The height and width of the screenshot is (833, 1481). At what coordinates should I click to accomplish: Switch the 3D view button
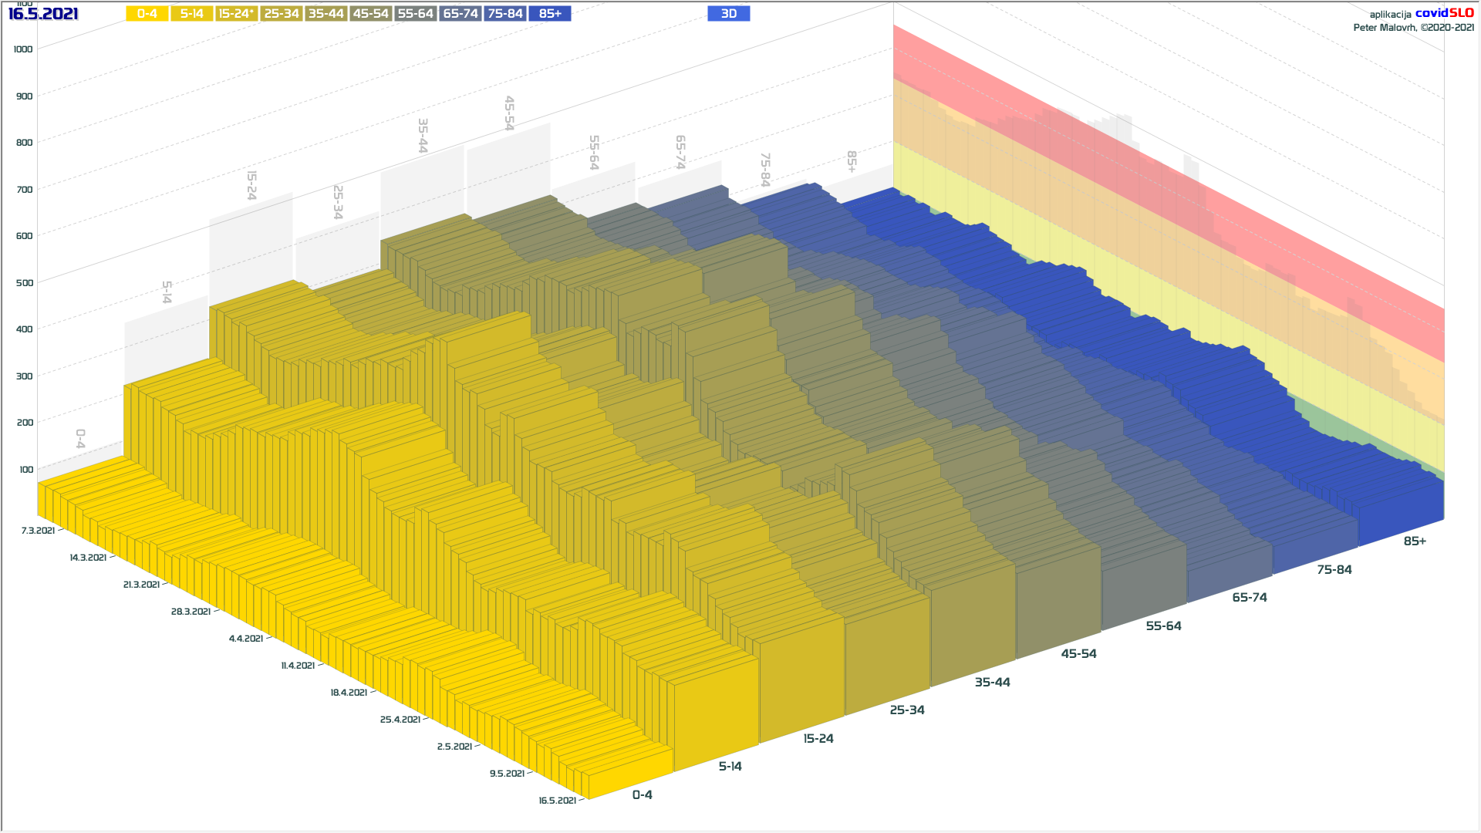(x=728, y=14)
